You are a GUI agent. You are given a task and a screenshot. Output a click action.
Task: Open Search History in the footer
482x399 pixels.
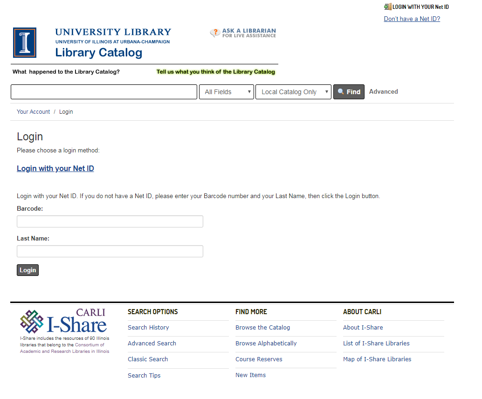[148, 327]
